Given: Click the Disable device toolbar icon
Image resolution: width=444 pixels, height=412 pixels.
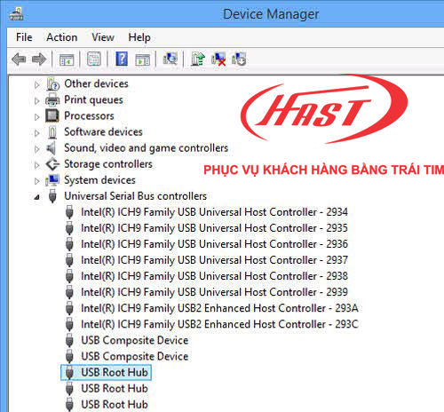Looking at the screenshot, I should coord(239,59).
